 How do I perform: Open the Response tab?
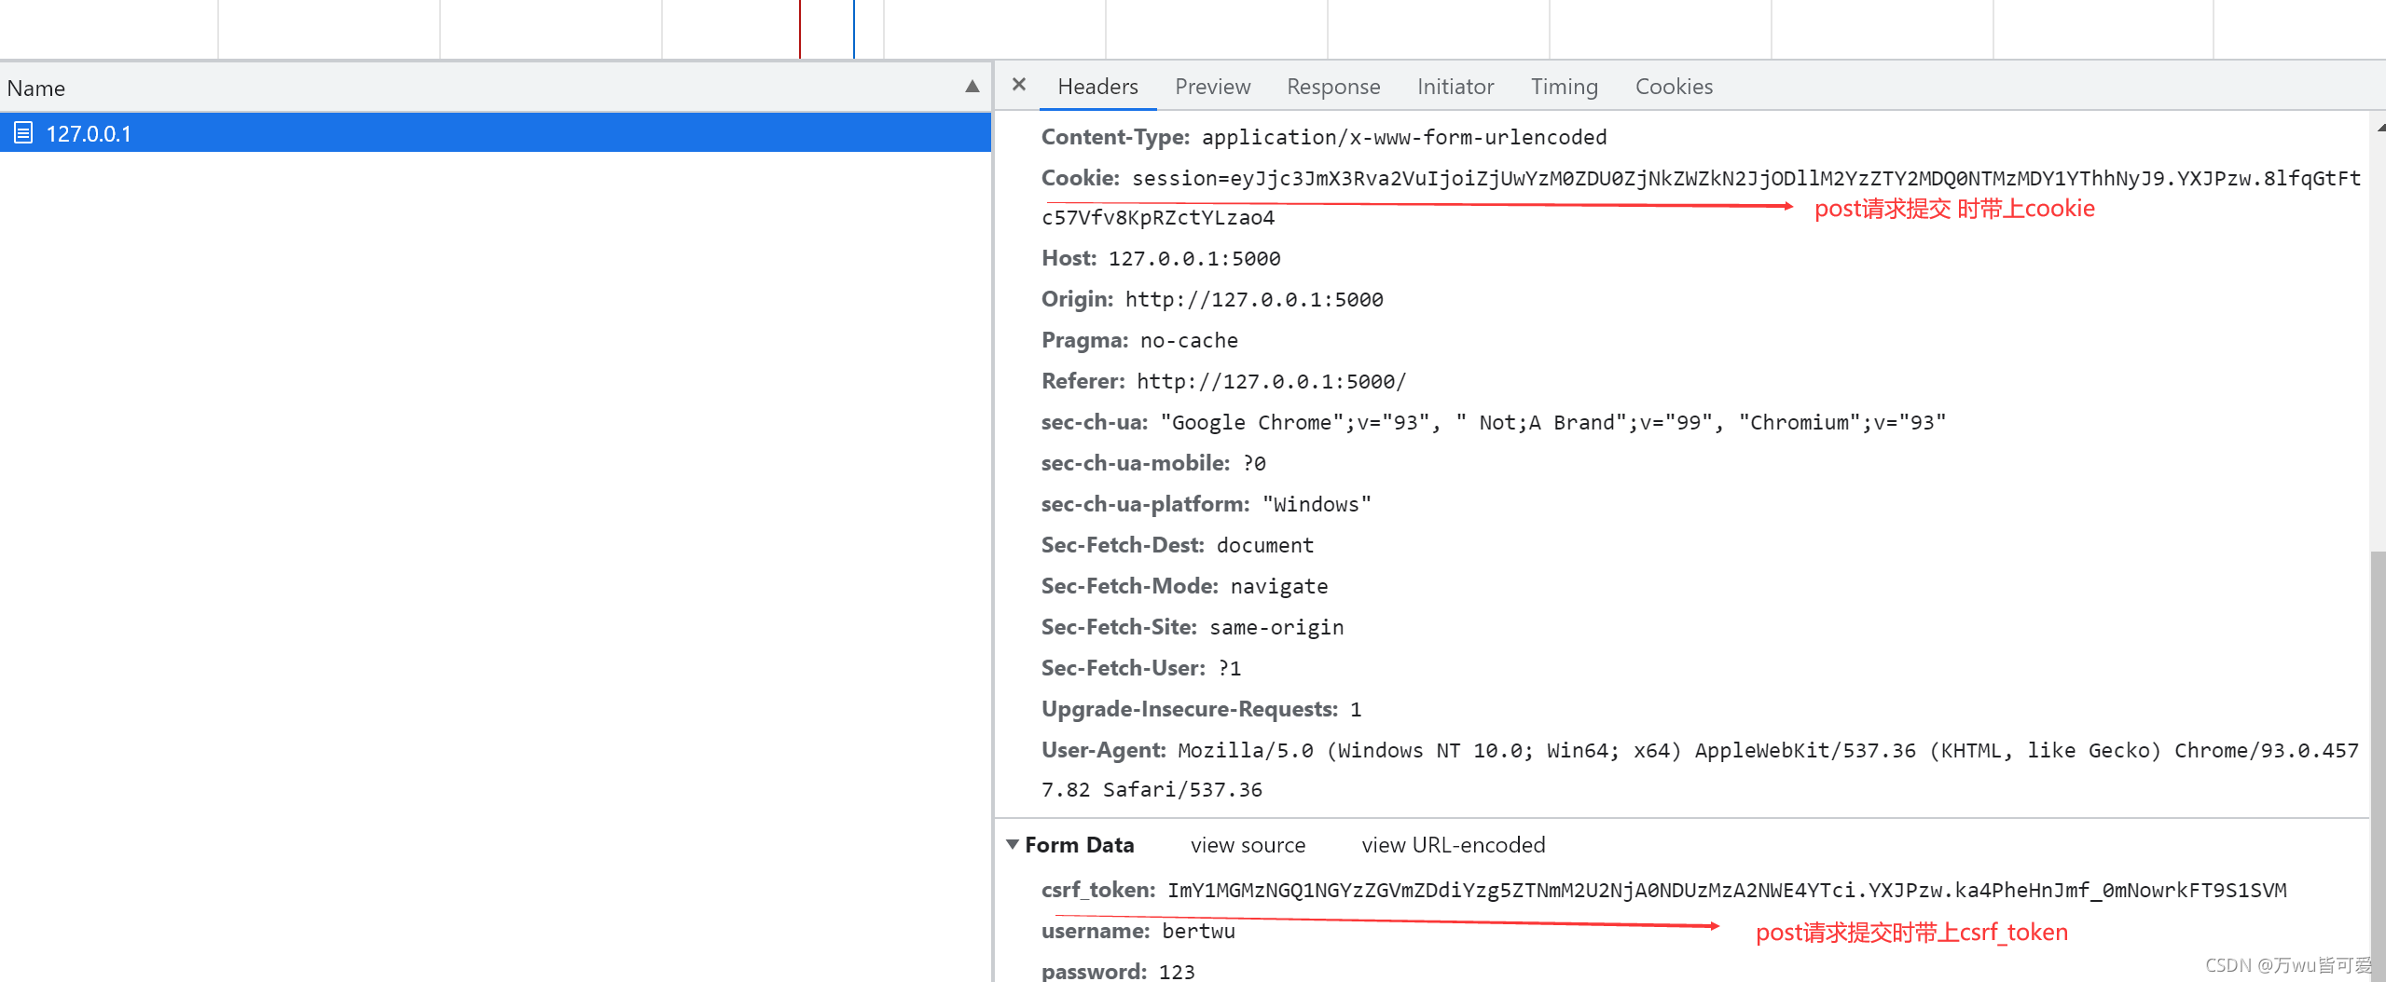1333,87
